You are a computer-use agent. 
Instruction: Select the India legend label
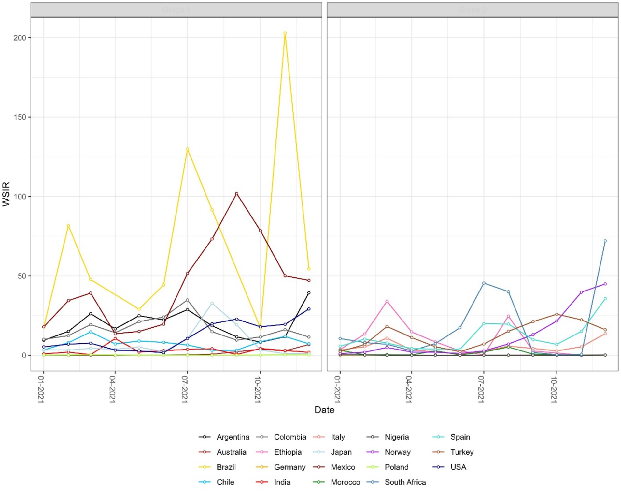point(282,482)
